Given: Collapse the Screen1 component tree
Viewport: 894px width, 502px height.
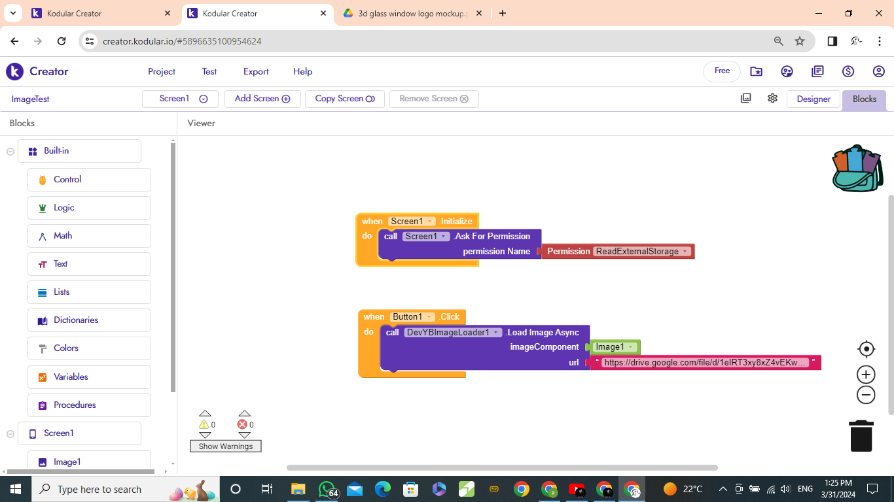Looking at the screenshot, I should [x=10, y=433].
